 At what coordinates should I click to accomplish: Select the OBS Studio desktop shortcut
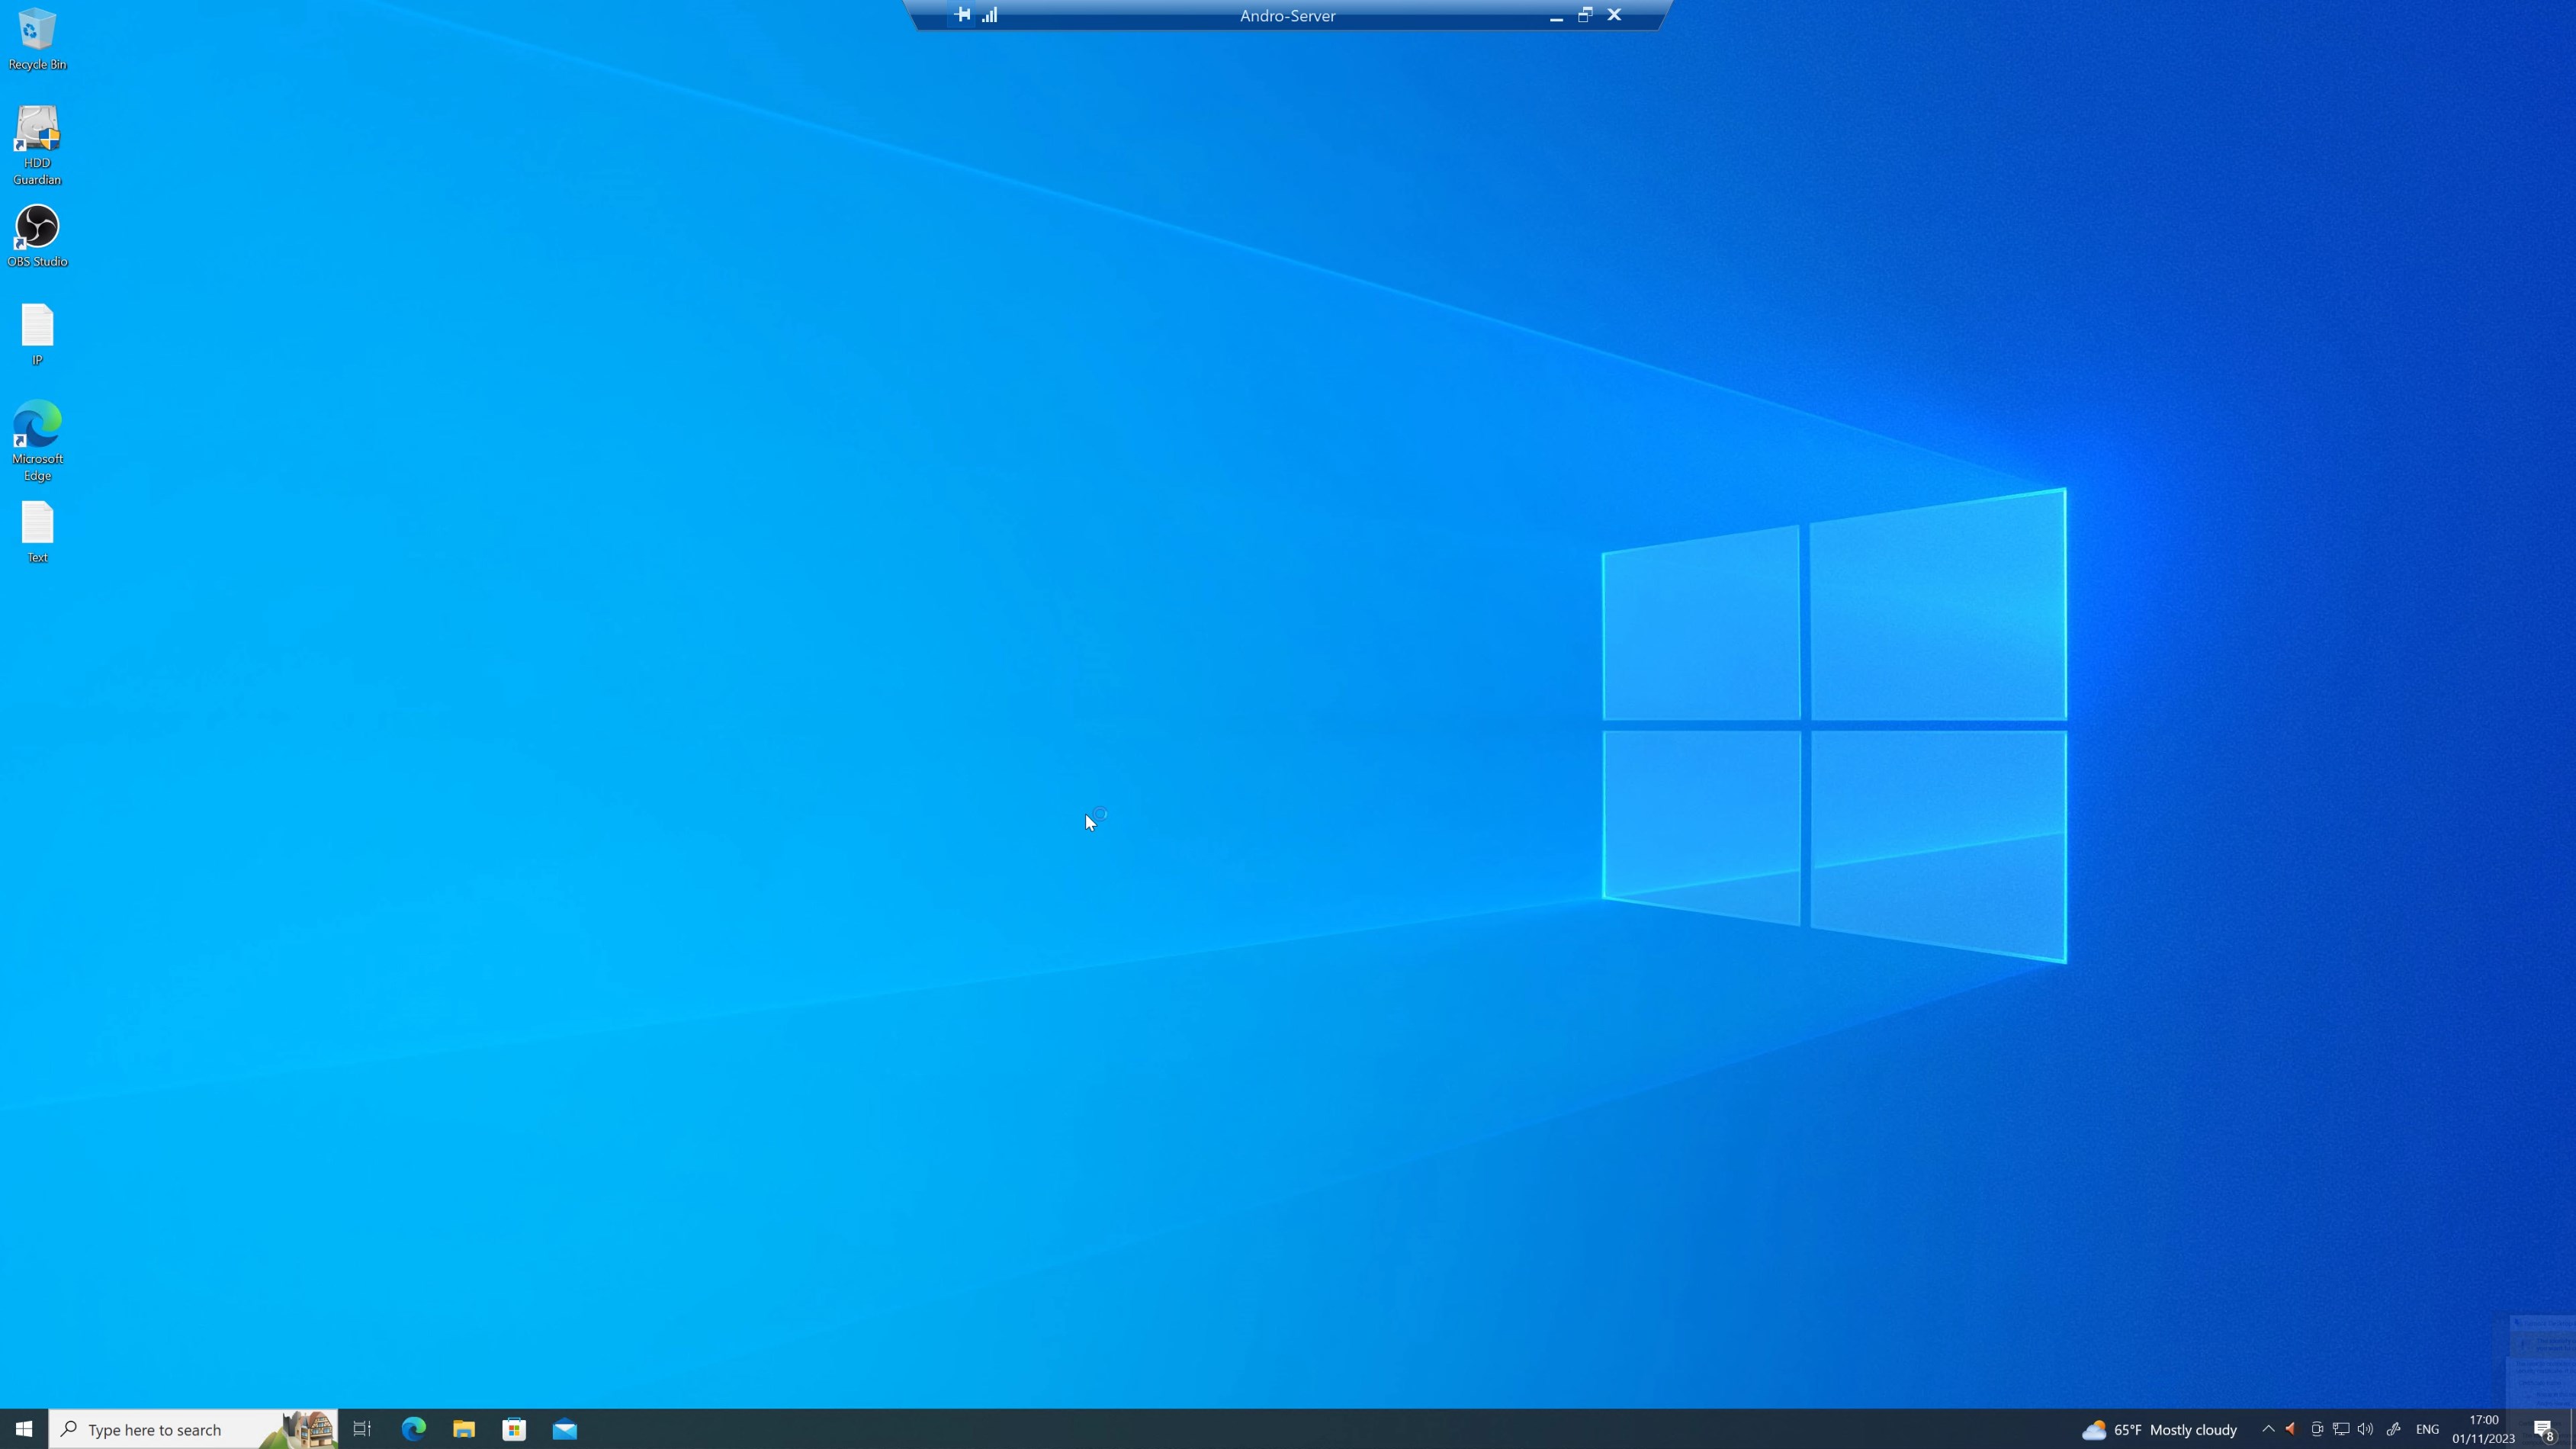click(37, 236)
